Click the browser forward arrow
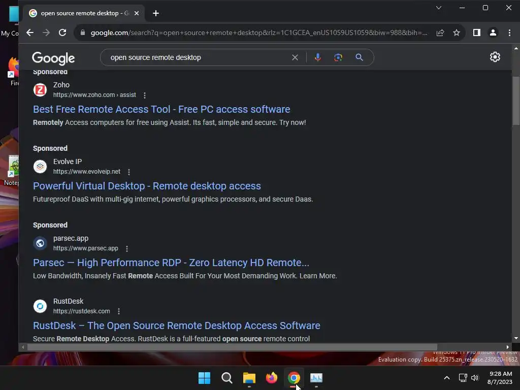This screenshot has height=390, width=520. point(46,32)
